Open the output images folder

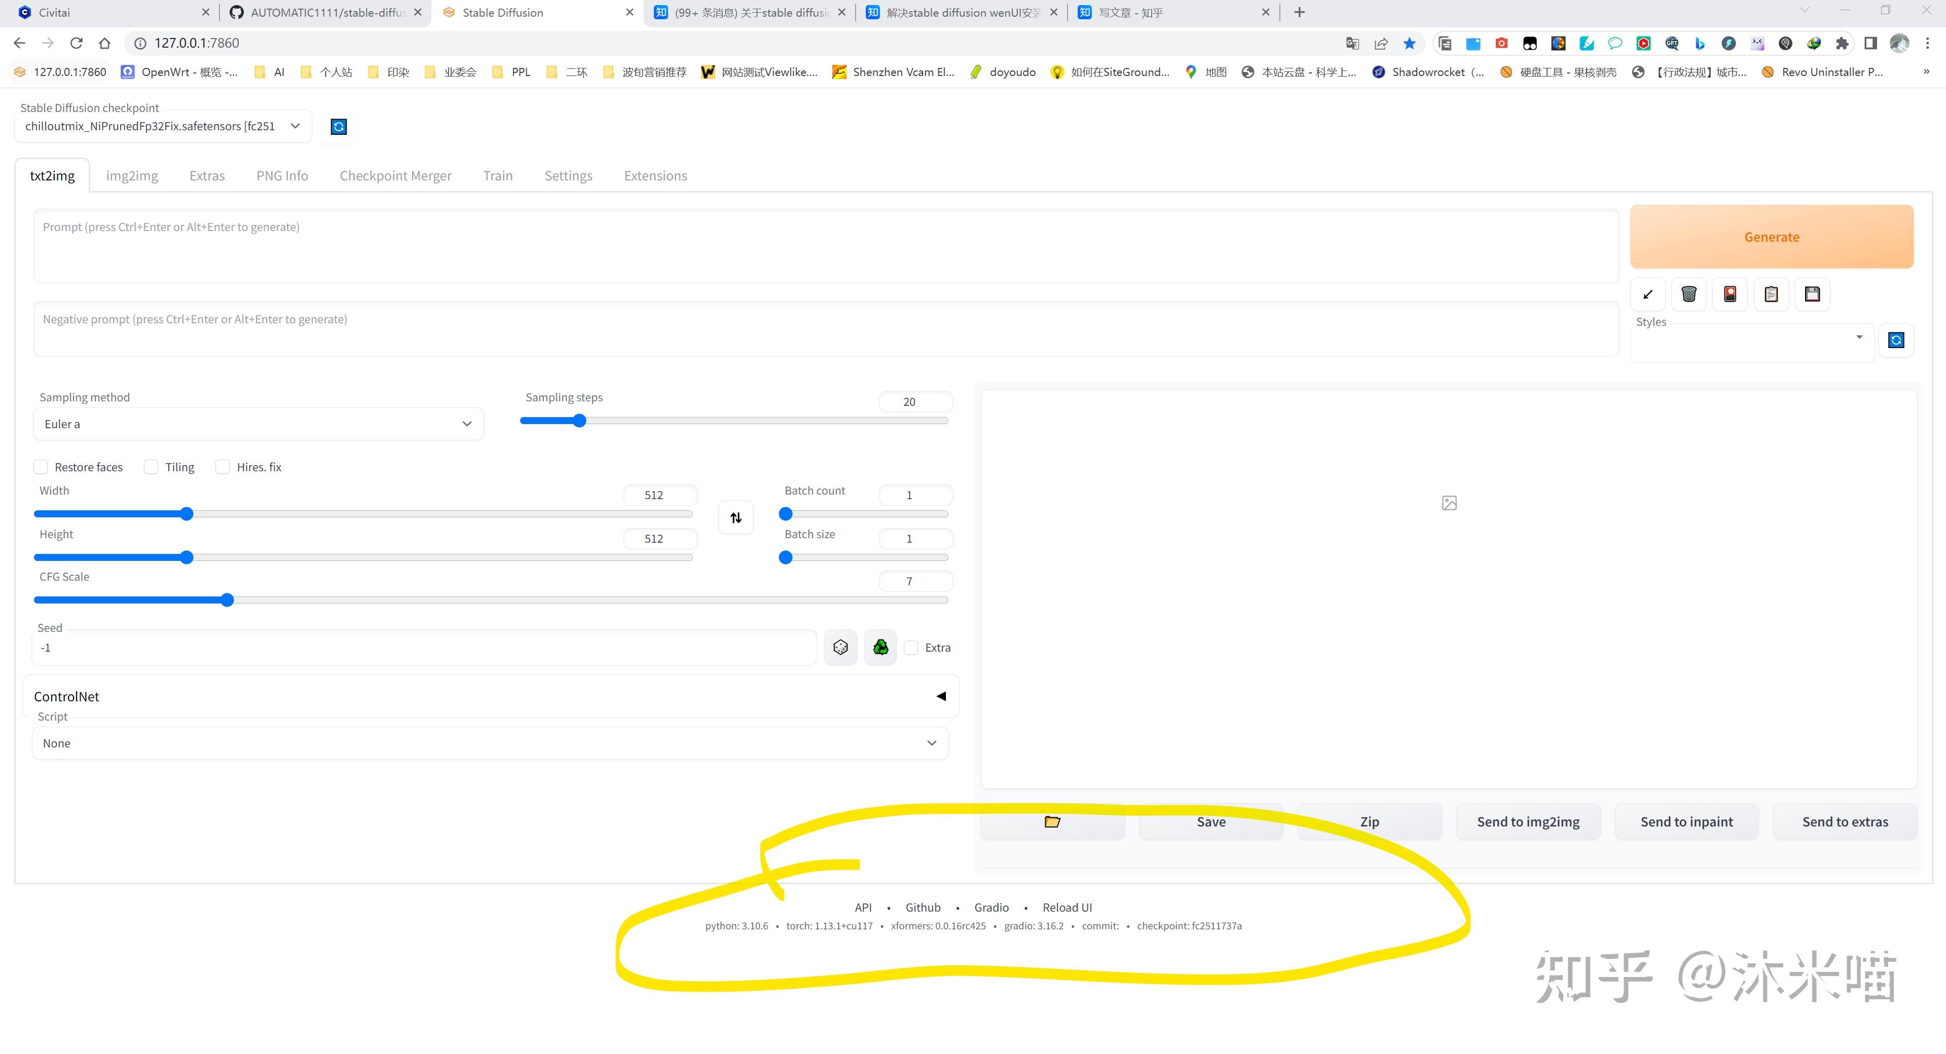(1052, 821)
